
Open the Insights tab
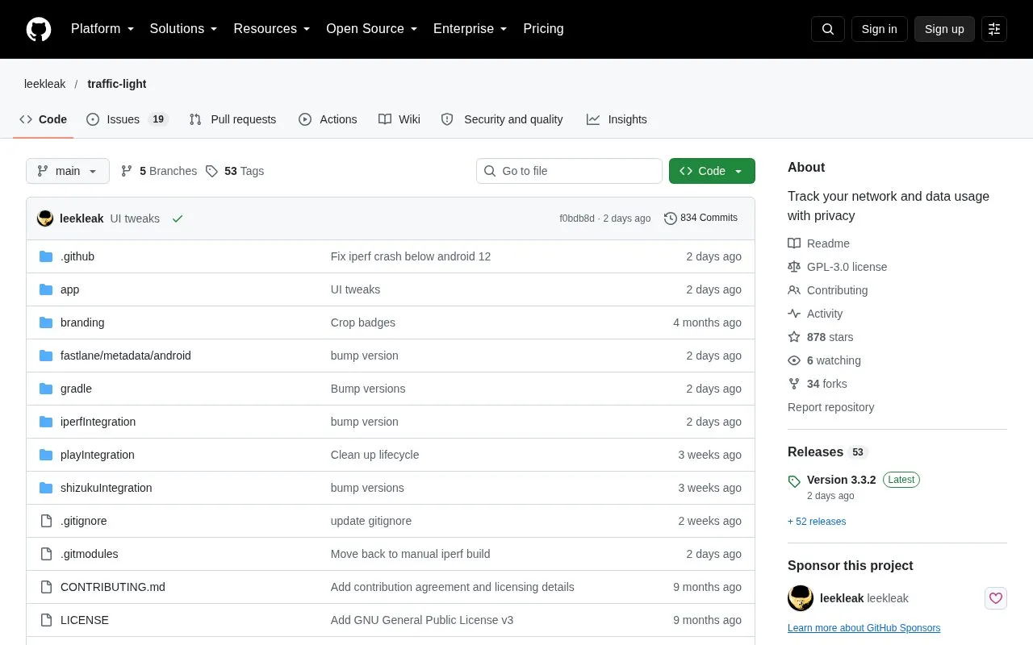[x=617, y=119]
